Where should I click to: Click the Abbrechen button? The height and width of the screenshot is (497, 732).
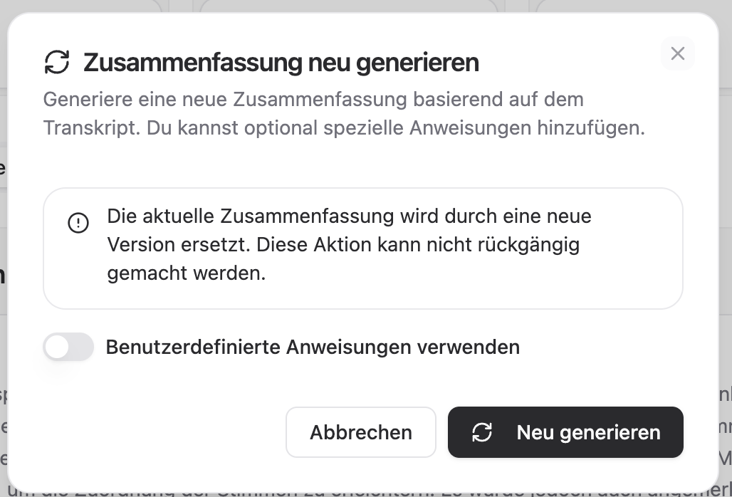pyautogui.click(x=361, y=432)
